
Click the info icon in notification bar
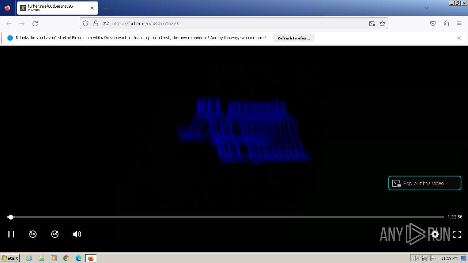10,38
